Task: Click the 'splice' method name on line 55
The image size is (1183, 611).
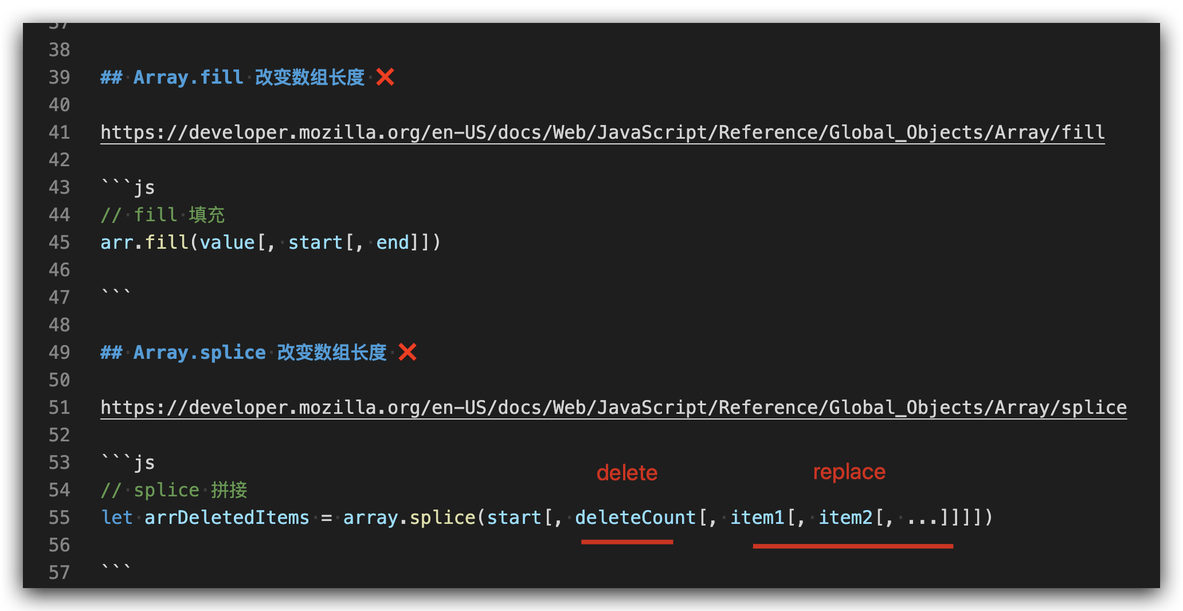Action: (x=442, y=518)
